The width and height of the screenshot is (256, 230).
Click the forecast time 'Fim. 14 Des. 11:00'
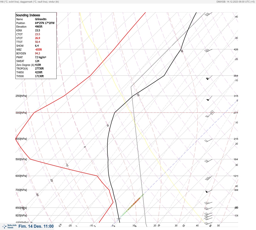point(36,226)
